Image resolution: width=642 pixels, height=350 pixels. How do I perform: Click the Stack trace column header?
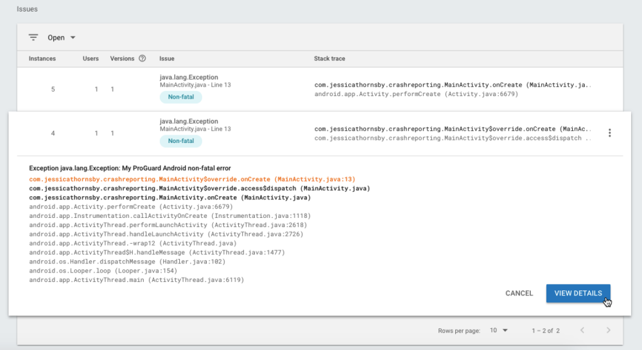pyautogui.click(x=329, y=58)
